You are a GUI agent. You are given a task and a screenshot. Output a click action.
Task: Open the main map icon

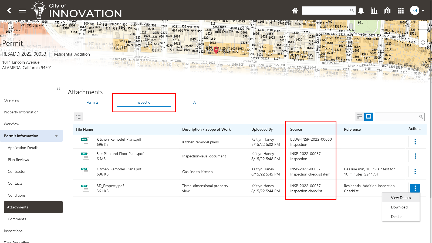387,11
